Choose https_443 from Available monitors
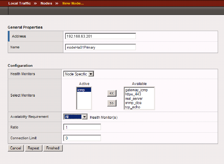The width and height of the screenshot is (224, 164). [133, 94]
